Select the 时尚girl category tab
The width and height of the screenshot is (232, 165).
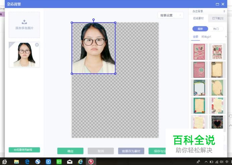206,37
